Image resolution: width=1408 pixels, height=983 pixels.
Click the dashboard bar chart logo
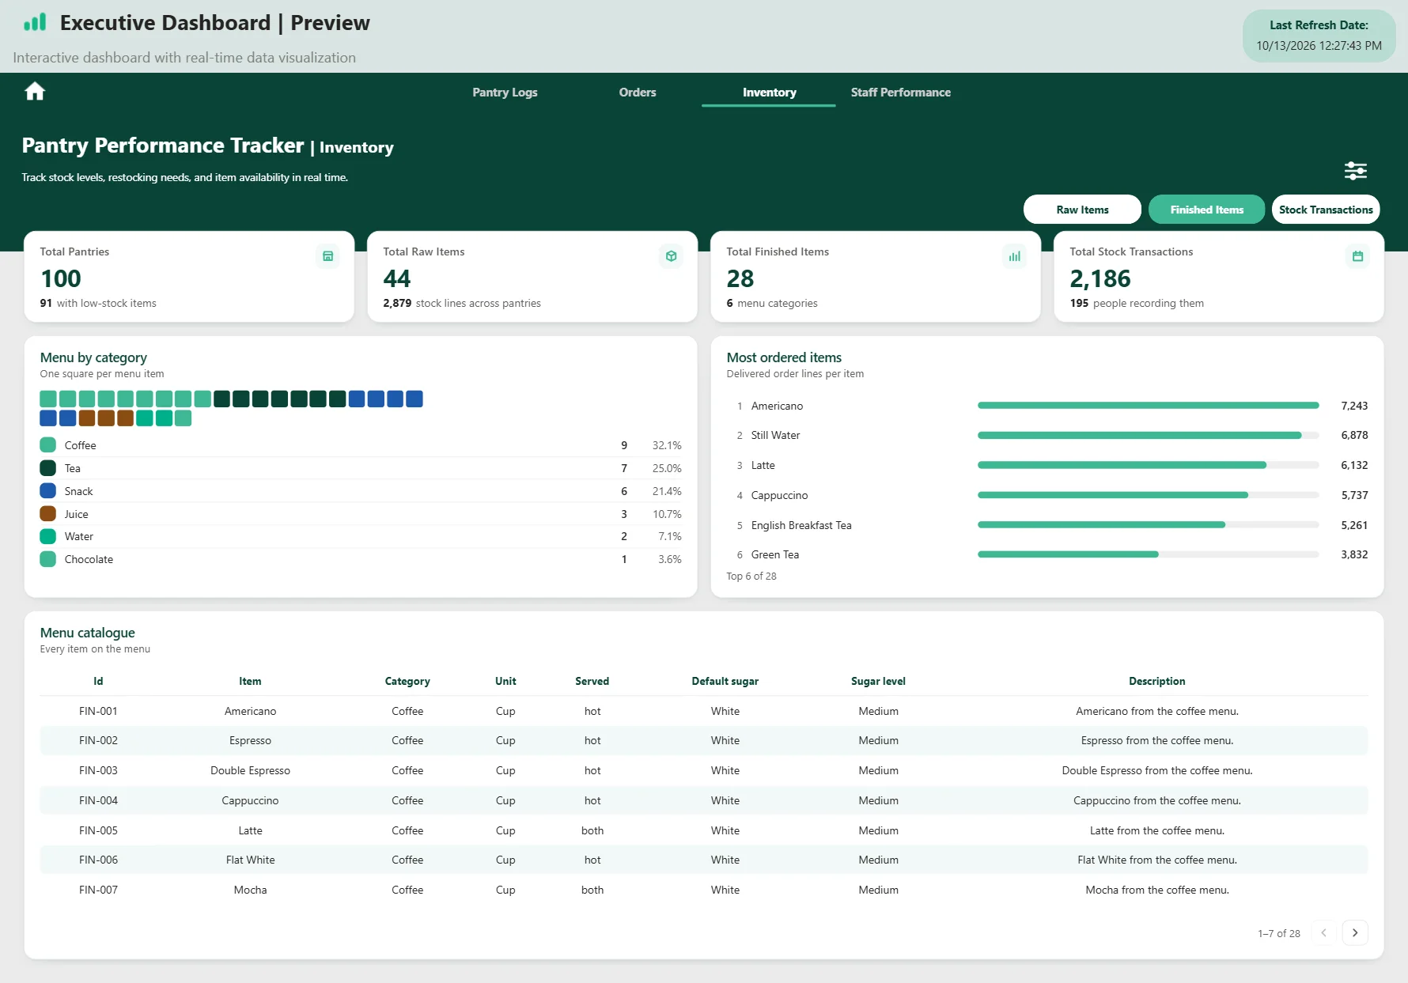[x=35, y=22]
